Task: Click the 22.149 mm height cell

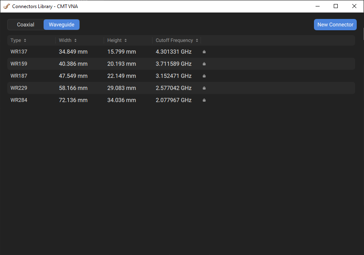Action: tap(121, 76)
